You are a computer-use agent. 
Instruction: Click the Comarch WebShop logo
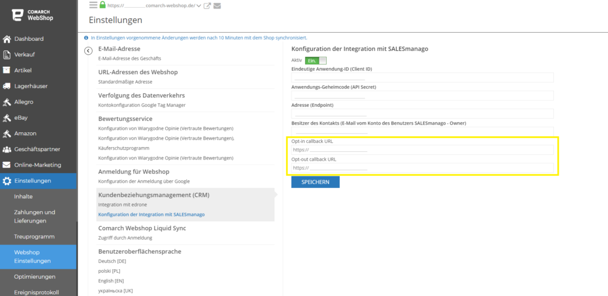(x=32, y=15)
